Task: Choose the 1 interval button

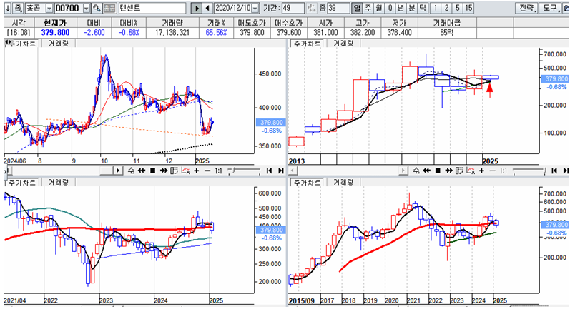Action: (x=435, y=8)
